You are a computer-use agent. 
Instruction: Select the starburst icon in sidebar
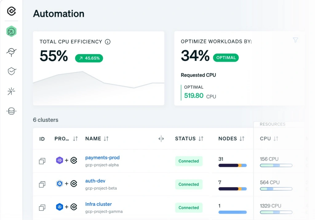click(11, 91)
